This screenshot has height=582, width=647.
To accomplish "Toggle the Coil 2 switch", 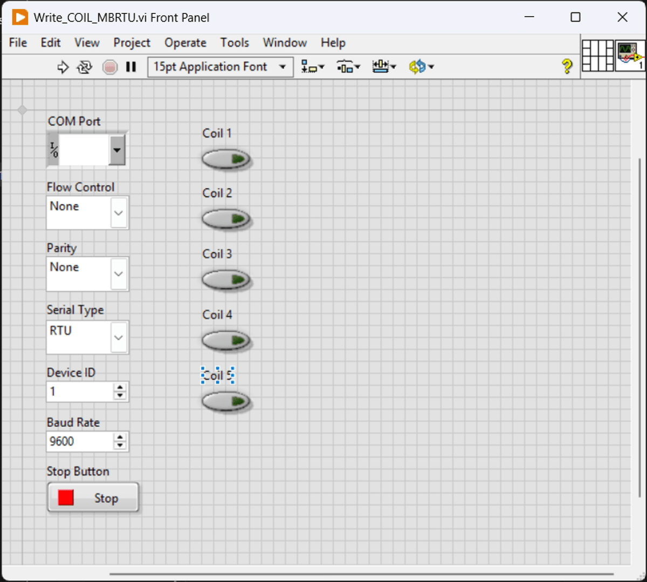I will (226, 219).
